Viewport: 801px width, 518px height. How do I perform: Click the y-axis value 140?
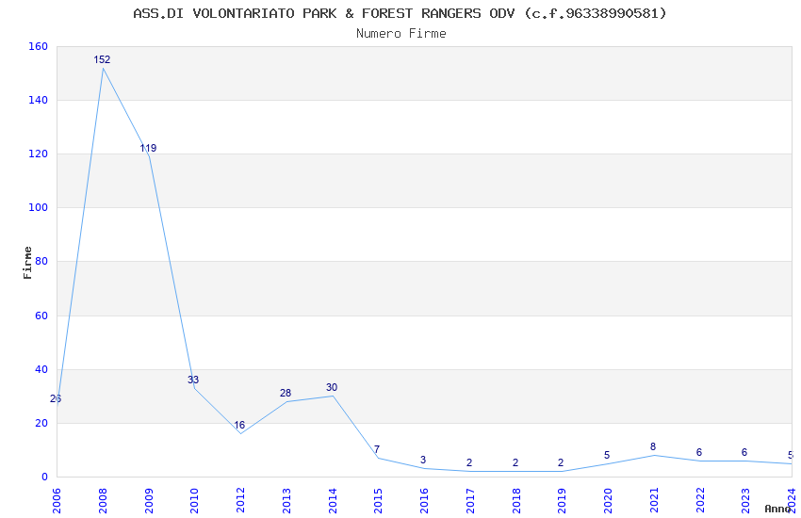point(39,100)
